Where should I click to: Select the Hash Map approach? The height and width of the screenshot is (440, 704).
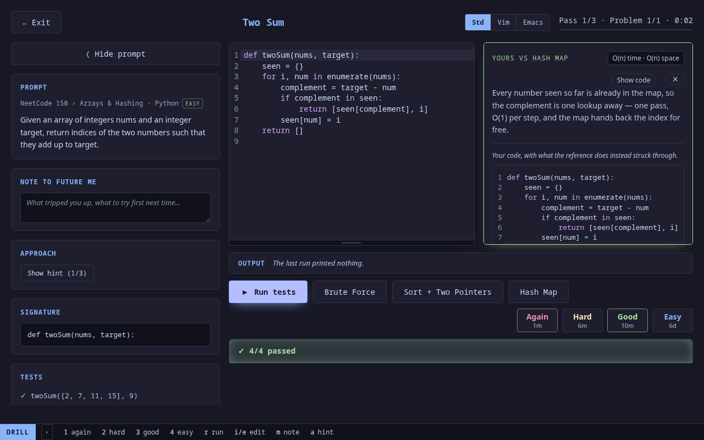(x=538, y=292)
